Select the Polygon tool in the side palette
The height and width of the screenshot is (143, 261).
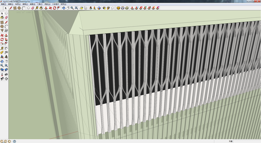[x=2, y=30]
